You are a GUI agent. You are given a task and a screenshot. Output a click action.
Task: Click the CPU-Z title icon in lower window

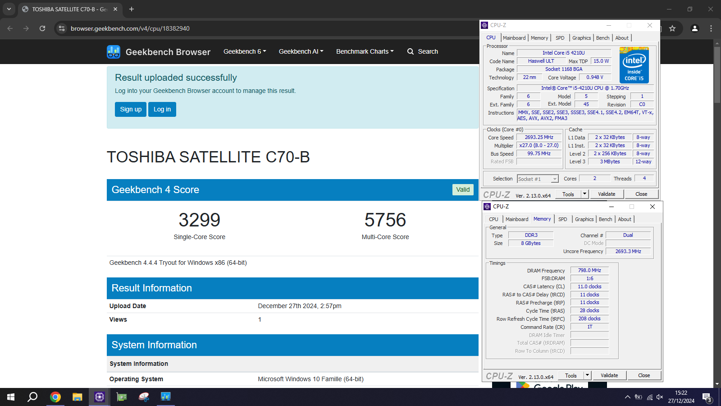(487, 207)
